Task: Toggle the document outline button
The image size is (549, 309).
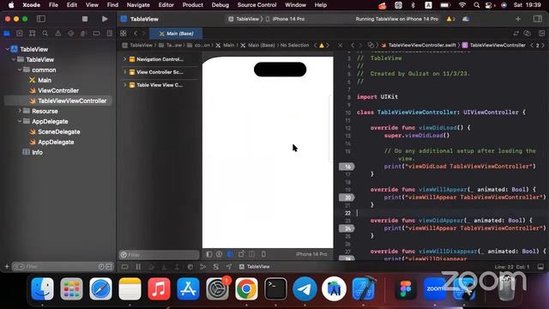Action: tap(209, 254)
